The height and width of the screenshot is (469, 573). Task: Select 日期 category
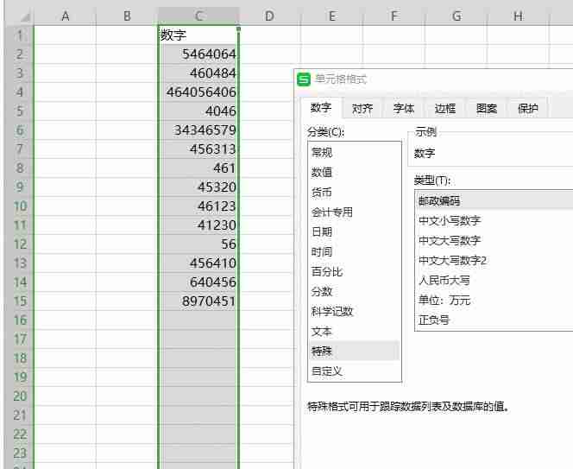(354, 231)
